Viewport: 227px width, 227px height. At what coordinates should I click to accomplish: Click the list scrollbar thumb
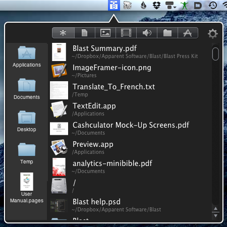(215, 54)
